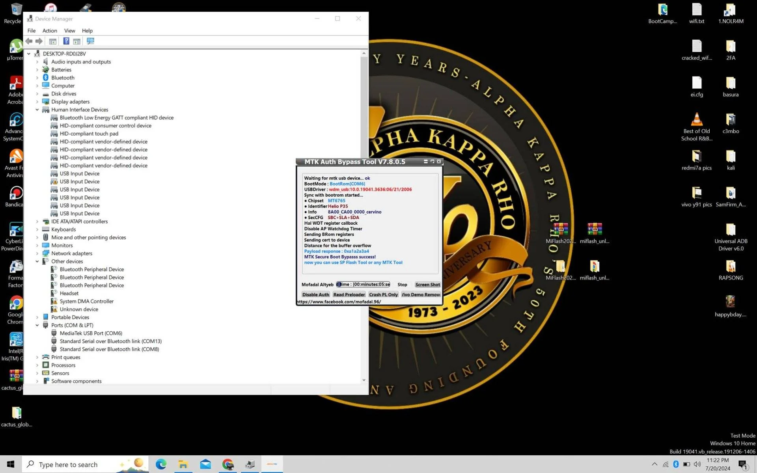The height and width of the screenshot is (473, 757).
Task: Select the RAPSONG folder on the desktop
Action: click(731, 270)
